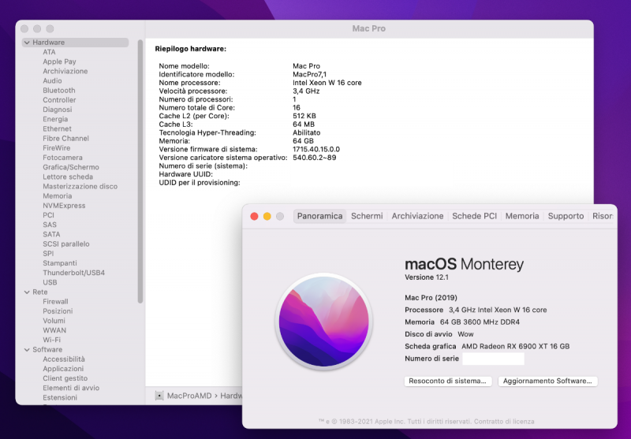Image resolution: width=631 pixels, height=439 pixels.
Task: Select Masterizzazione disco in the sidebar
Action: click(80, 186)
